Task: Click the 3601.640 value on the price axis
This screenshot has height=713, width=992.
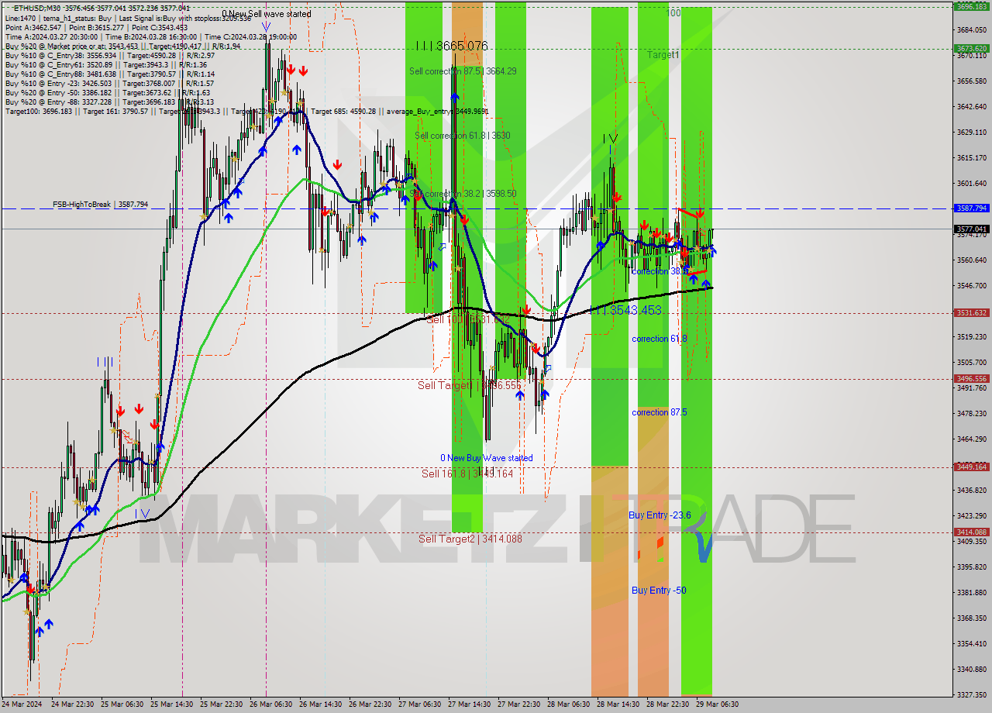Action: [972, 183]
